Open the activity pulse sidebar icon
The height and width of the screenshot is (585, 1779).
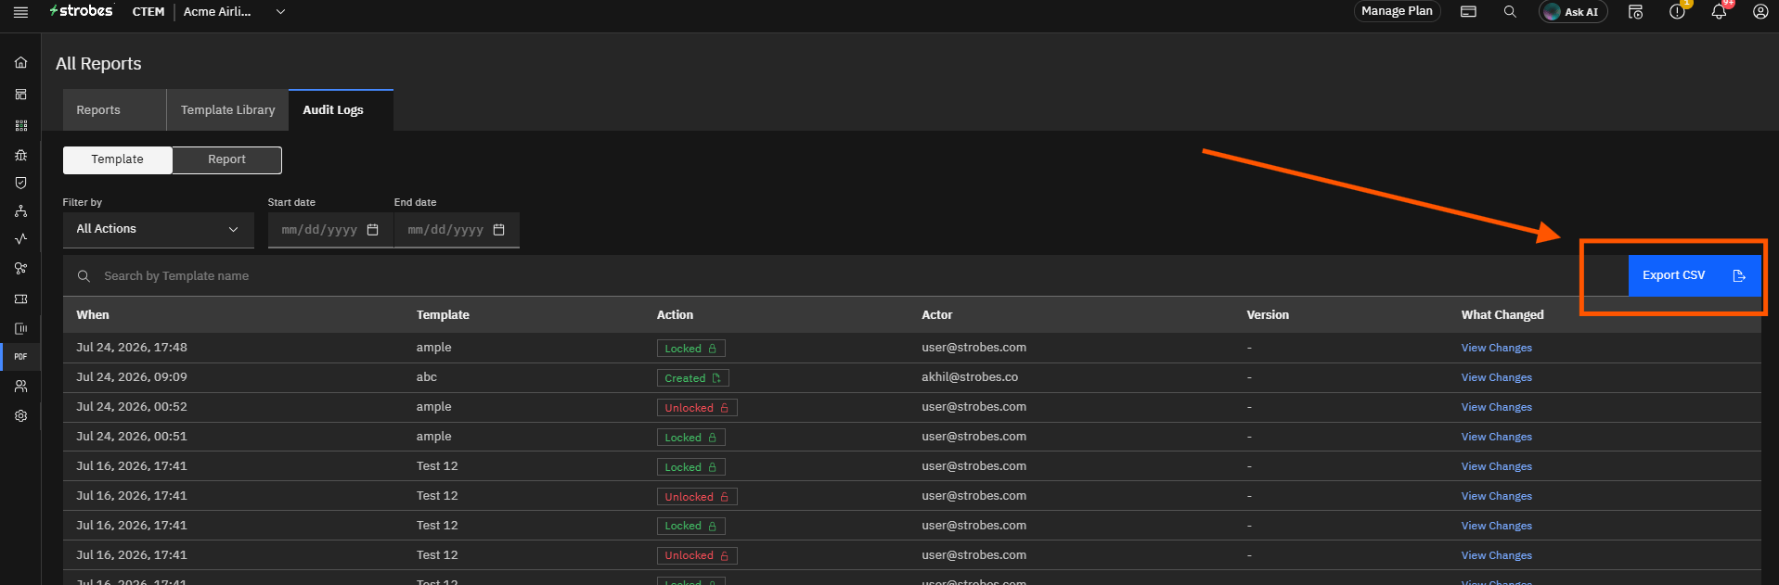[x=20, y=239]
